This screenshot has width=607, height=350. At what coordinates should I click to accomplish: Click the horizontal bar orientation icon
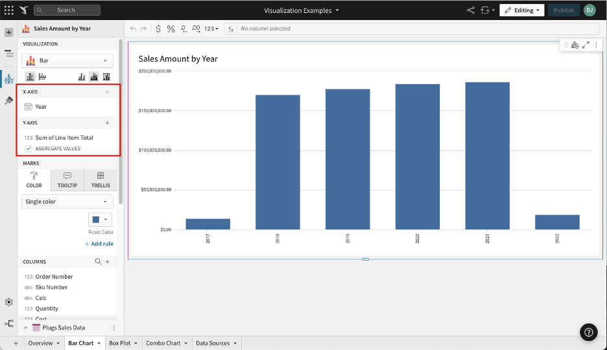[x=42, y=76]
